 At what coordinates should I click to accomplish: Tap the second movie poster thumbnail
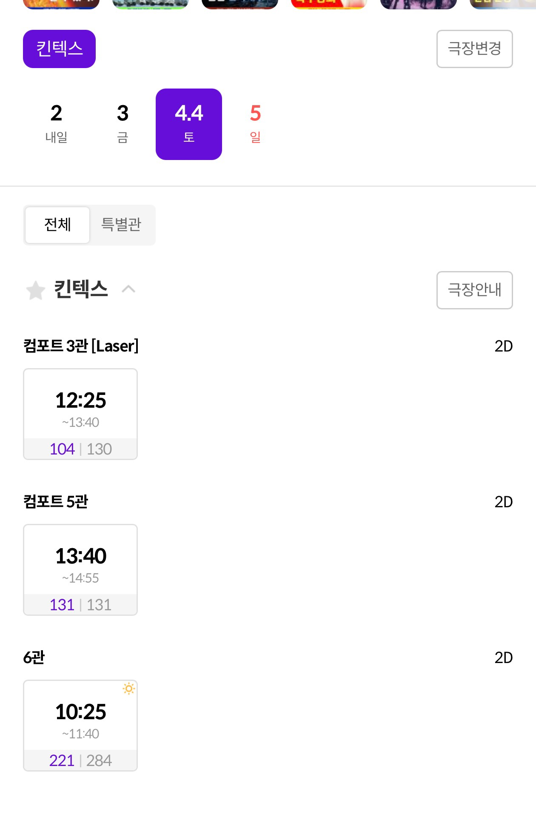pos(151,4)
